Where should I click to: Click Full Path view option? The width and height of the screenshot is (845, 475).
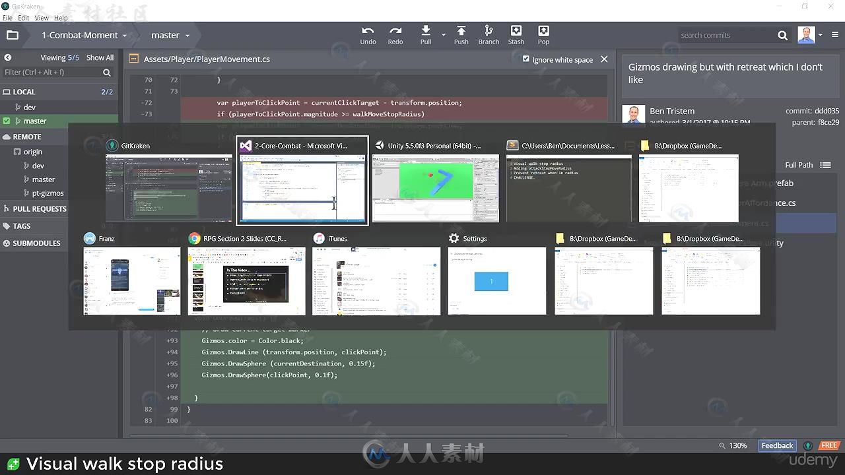coord(799,165)
